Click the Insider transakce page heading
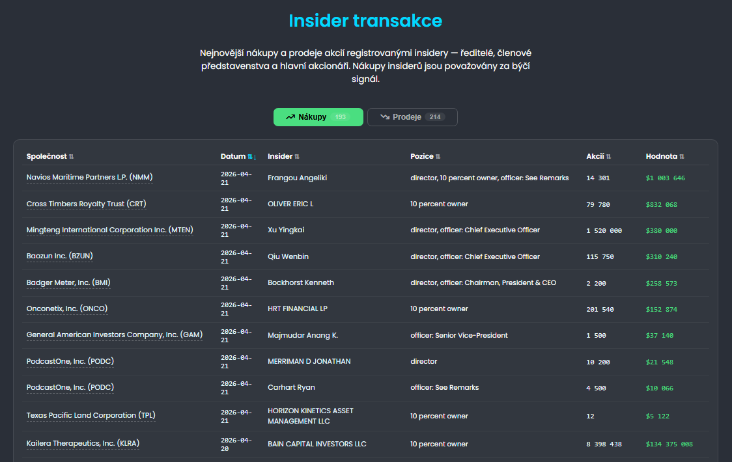732x462 pixels. (365, 21)
